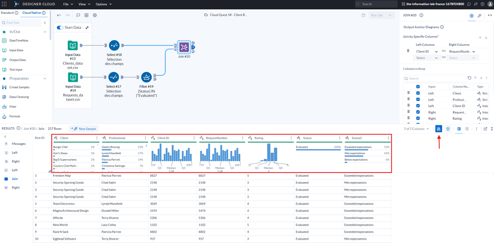
Task: Select the Filter #19 tool on canvas
Action: point(146,77)
